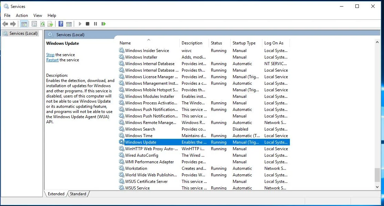Click the Forward arrow toolbar icon
The width and height of the screenshot is (384, 206).
click(13, 24)
